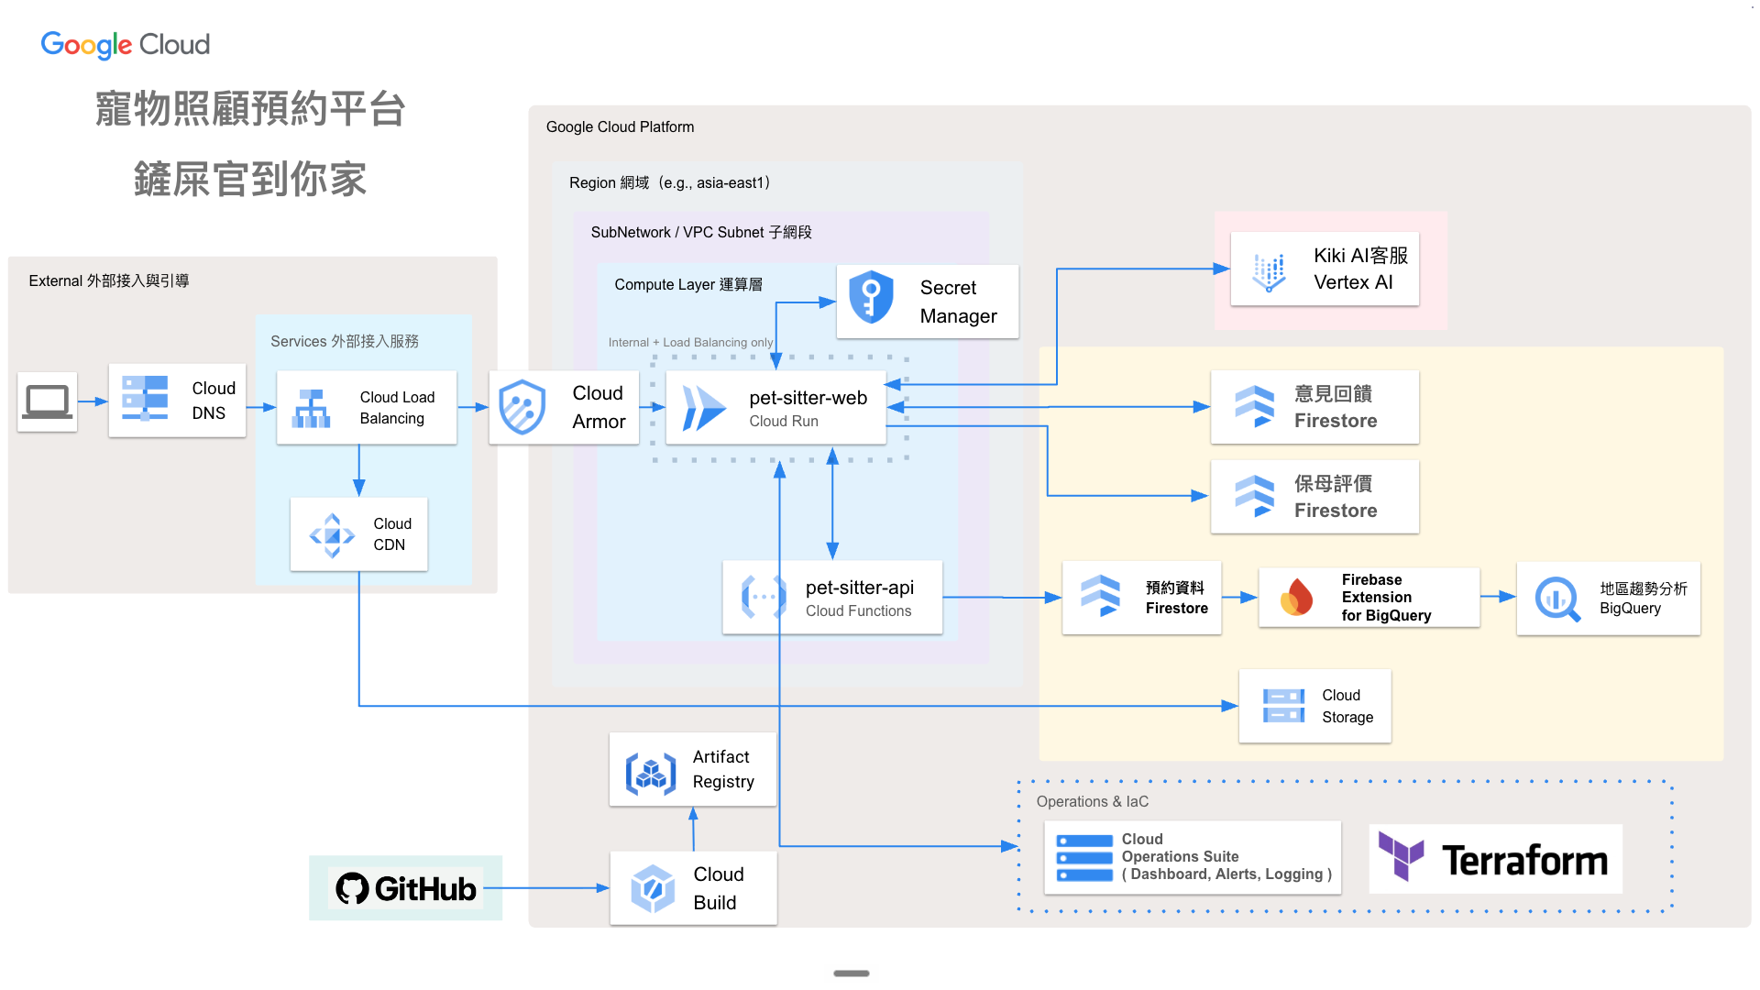Select the 鏟屎官到你家 subtitle
Viewport: 1760px width, 990px height.
[250, 179]
